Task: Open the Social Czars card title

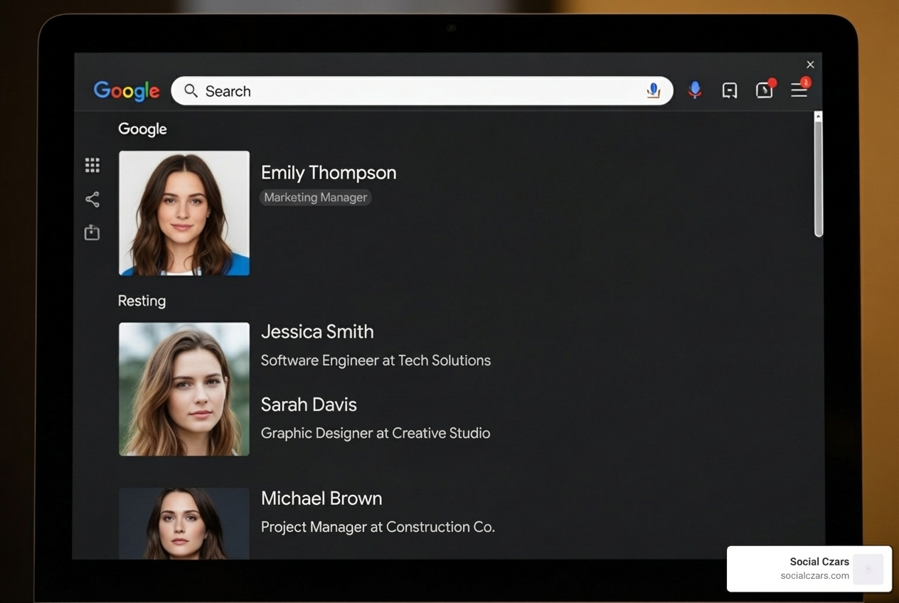Action: click(x=819, y=562)
